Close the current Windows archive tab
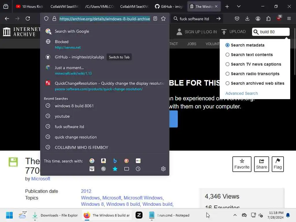296x222 pixels. tap(216, 6)
